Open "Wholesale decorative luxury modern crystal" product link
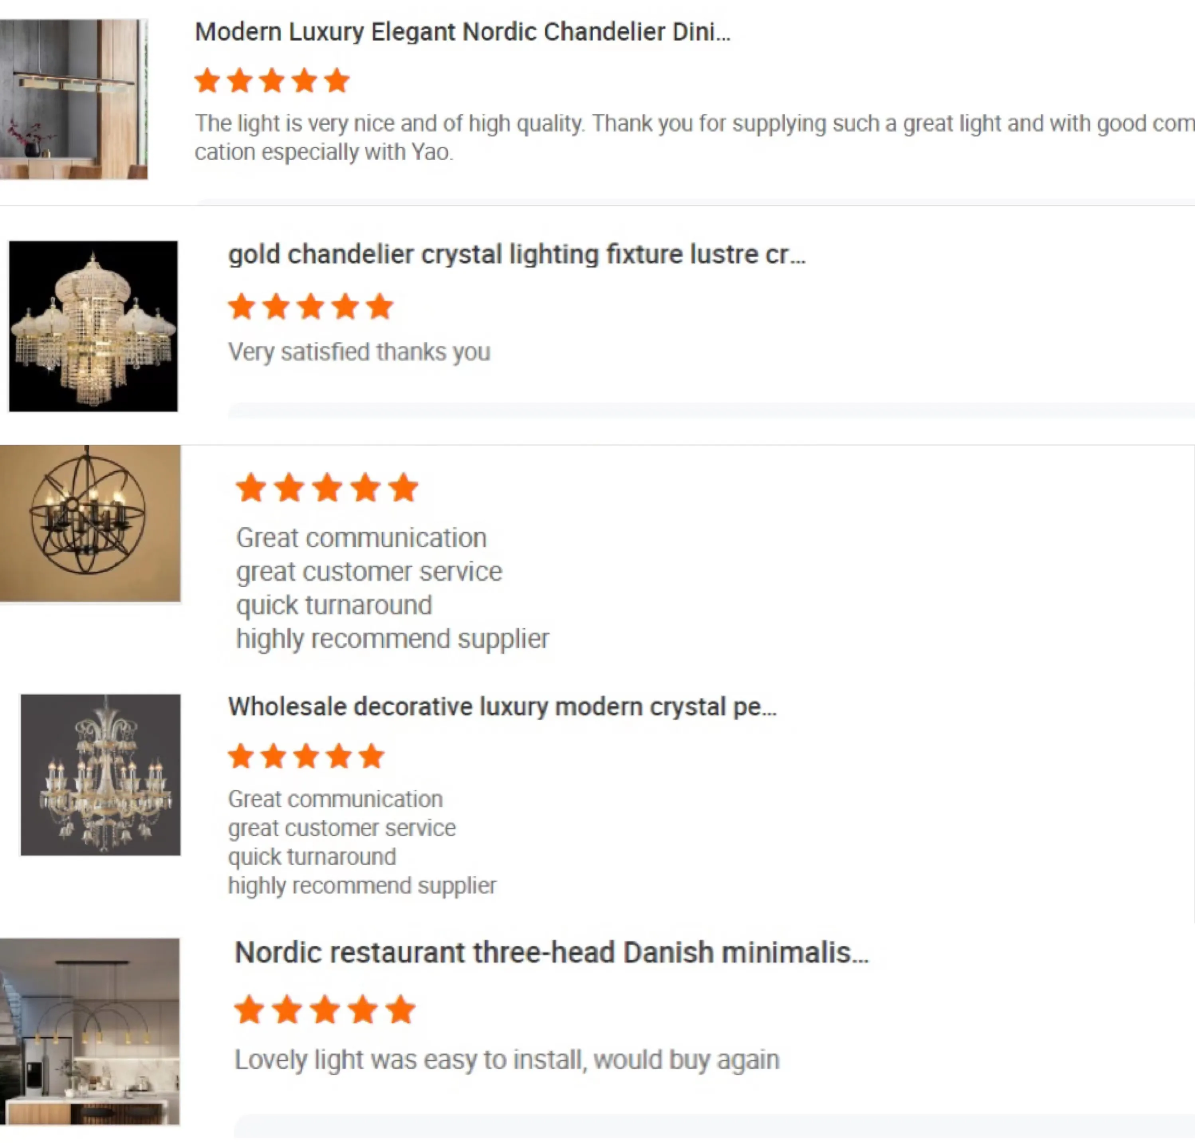Image resolution: width=1195 pixels, height=1143 pixels. [x=502, y=707]
